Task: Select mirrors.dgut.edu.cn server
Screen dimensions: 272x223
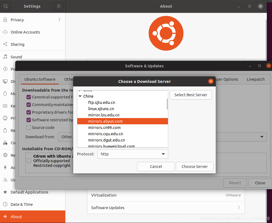Action: coord(122,140)
